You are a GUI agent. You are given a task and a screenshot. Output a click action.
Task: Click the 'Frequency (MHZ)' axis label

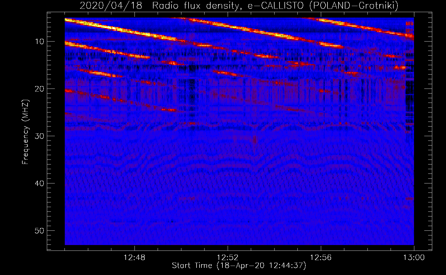tap(25, 132)
